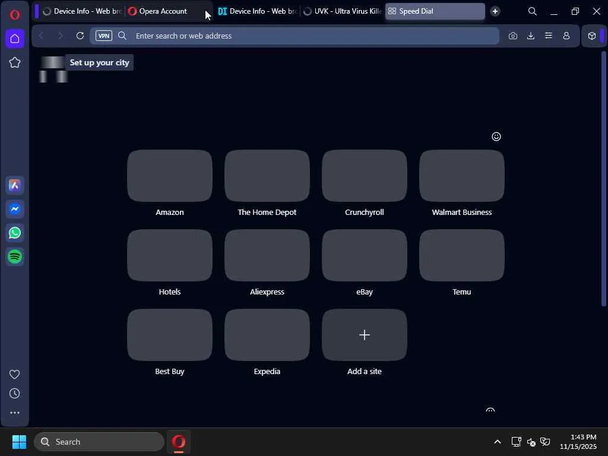The width and height of the screenshot is (608, 456).
Task: Launch Aria AI from the sidebar
Action: (15, 185)
